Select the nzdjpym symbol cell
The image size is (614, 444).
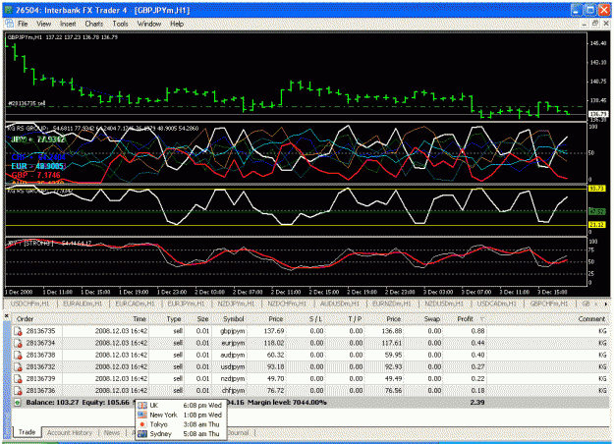point(233,379)
